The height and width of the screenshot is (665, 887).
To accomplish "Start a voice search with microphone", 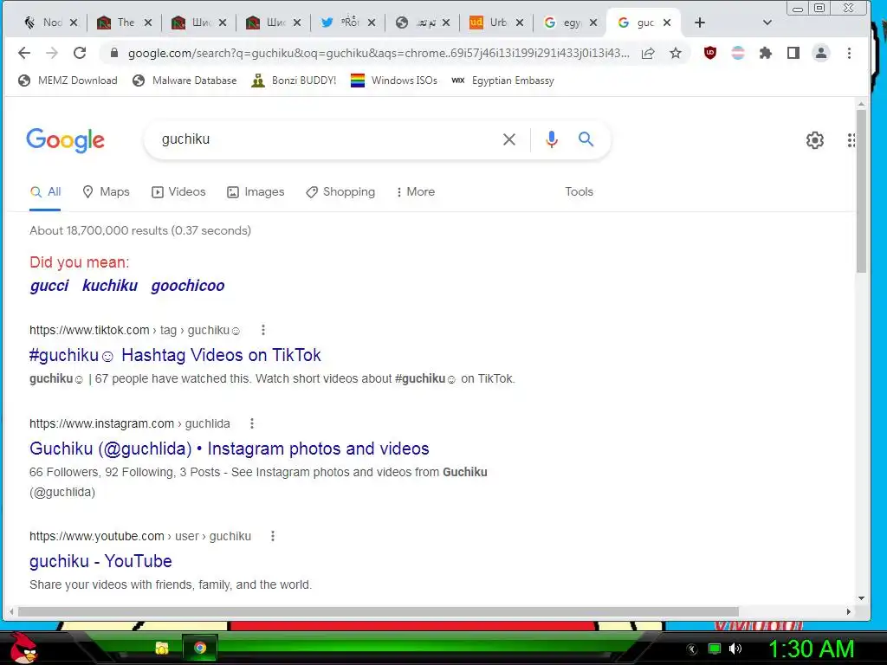I will (x=552, y=139).
